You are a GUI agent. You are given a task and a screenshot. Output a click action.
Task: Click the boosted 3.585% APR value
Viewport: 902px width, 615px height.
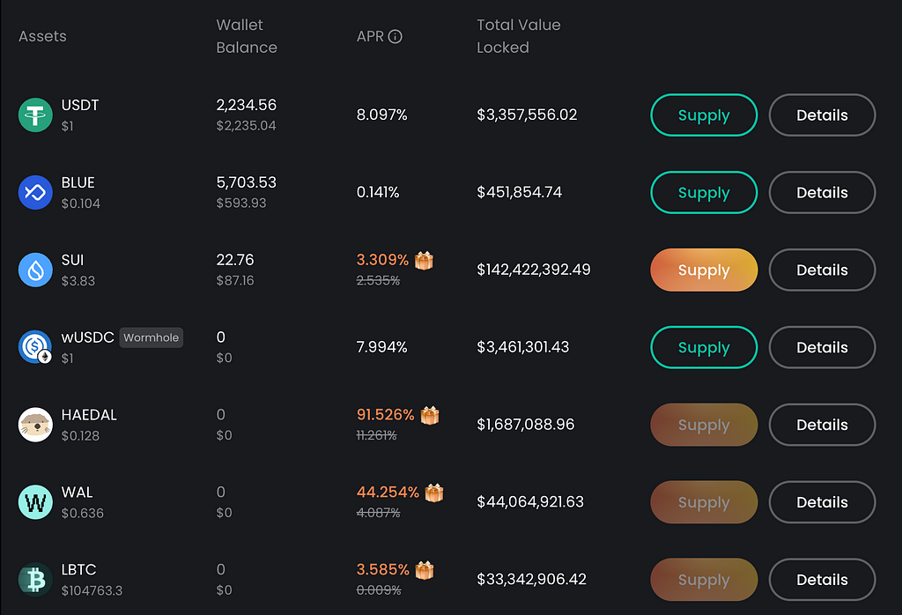(x=383, y=569)
